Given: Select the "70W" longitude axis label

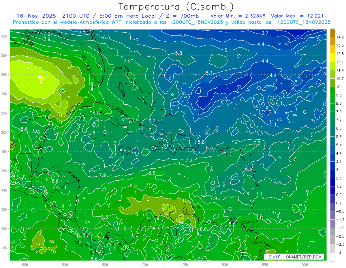Looking at the screenshot, I should click(185, 264).
